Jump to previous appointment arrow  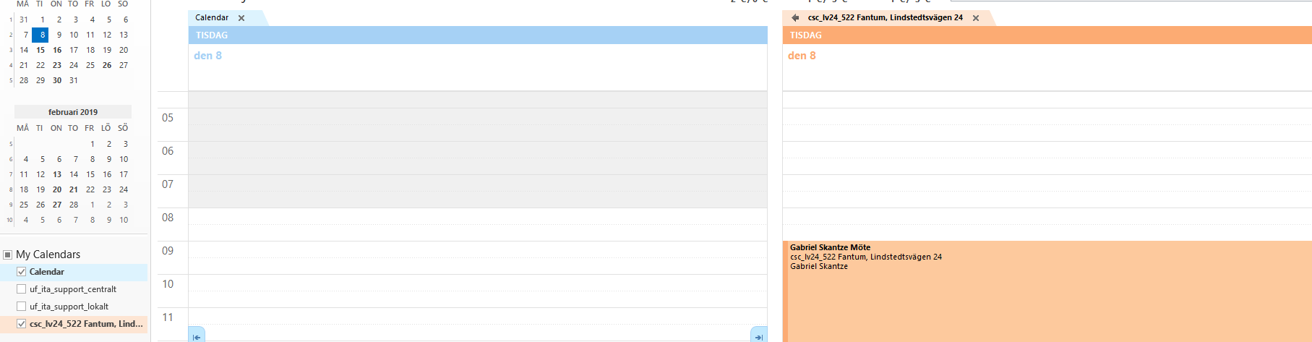(x=197, y=336)
